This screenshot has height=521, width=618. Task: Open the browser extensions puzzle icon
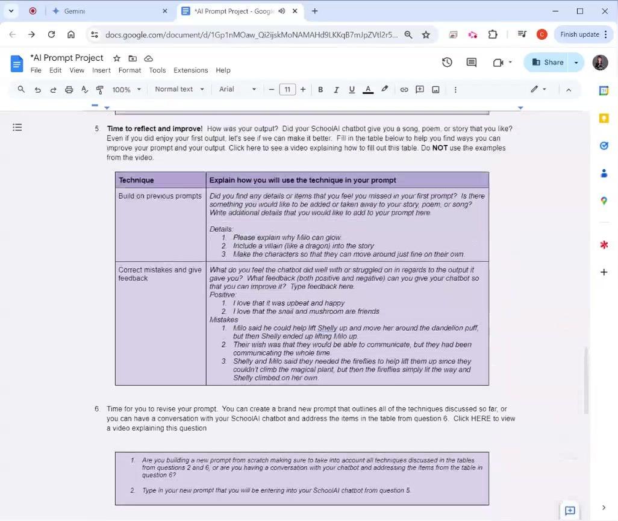click(x=493, y=35)
